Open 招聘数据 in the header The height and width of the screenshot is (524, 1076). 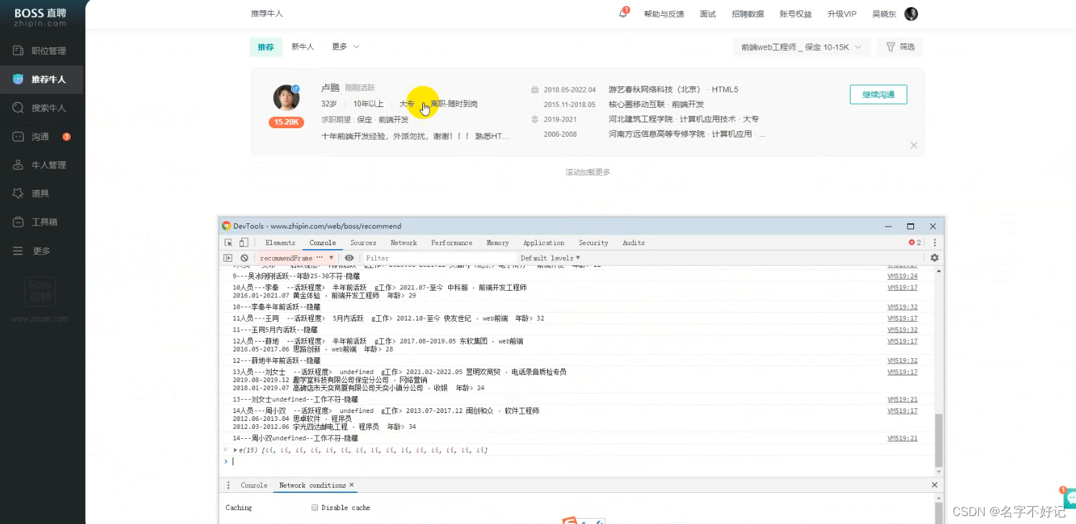(748, 14)
